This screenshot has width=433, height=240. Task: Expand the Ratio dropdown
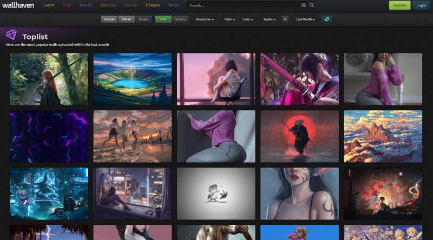pyautogui.click(x=229, y=19)
